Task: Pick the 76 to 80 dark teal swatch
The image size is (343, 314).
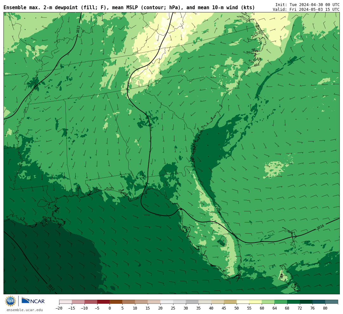Action: [319, 302]
